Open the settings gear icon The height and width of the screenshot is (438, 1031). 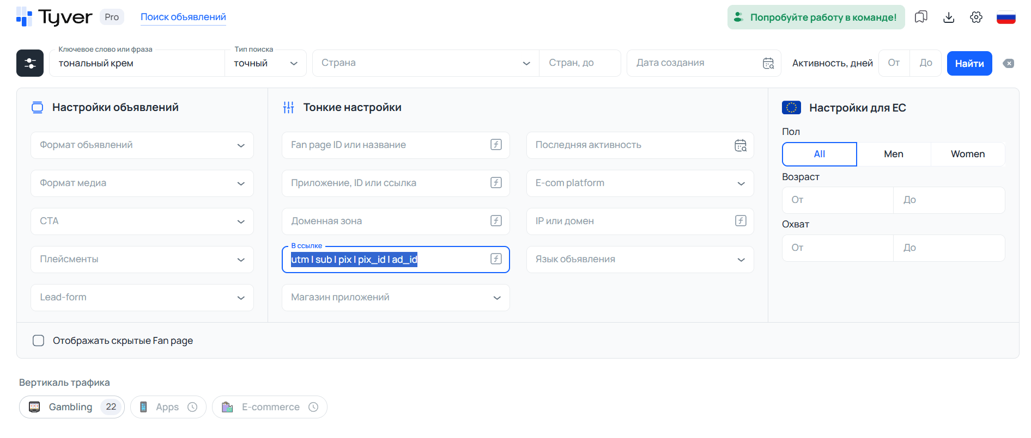[976, 17]
